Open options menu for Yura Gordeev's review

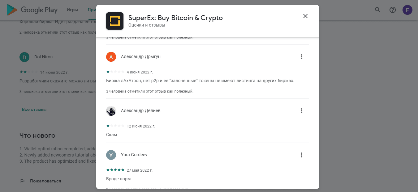[302, 155]
